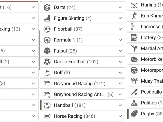Expand the Floorball chevron
The height and width of the screenshot is (122, 163).
(120, 29)
